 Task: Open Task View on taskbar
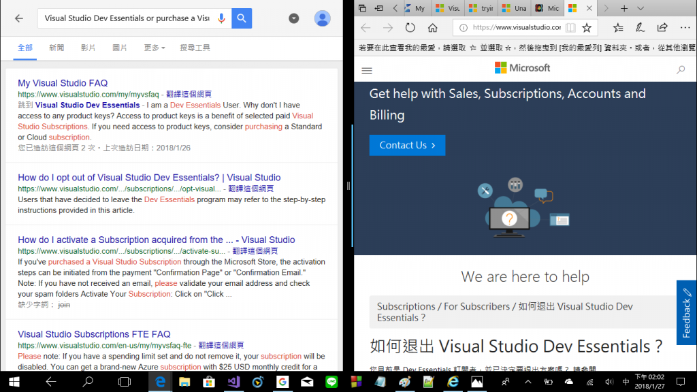pyautogui.click(x=125, y=382)
